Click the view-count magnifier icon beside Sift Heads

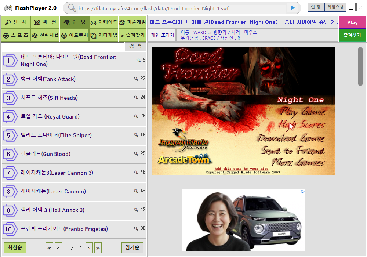(136, 97)
